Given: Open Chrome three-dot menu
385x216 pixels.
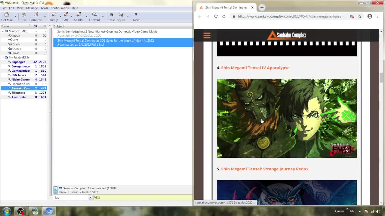Looking at the screenshot, I should 378,16.
